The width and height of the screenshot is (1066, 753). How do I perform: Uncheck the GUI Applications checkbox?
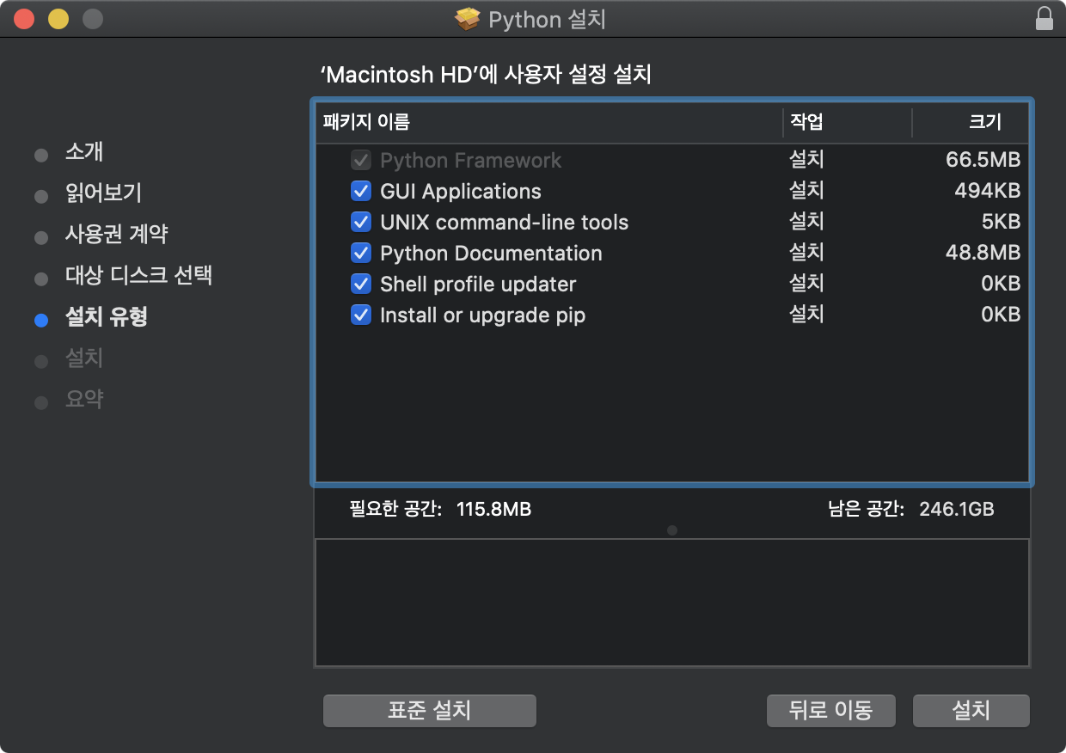coord(361,191)
